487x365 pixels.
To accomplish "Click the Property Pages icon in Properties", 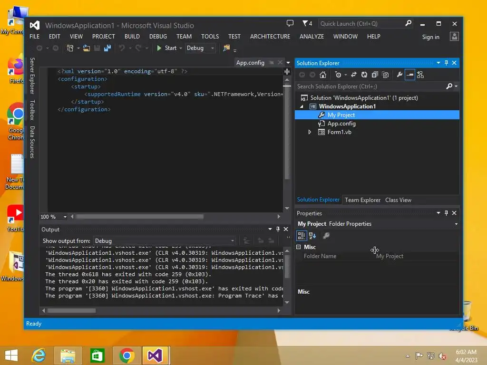I will (326, 236).
